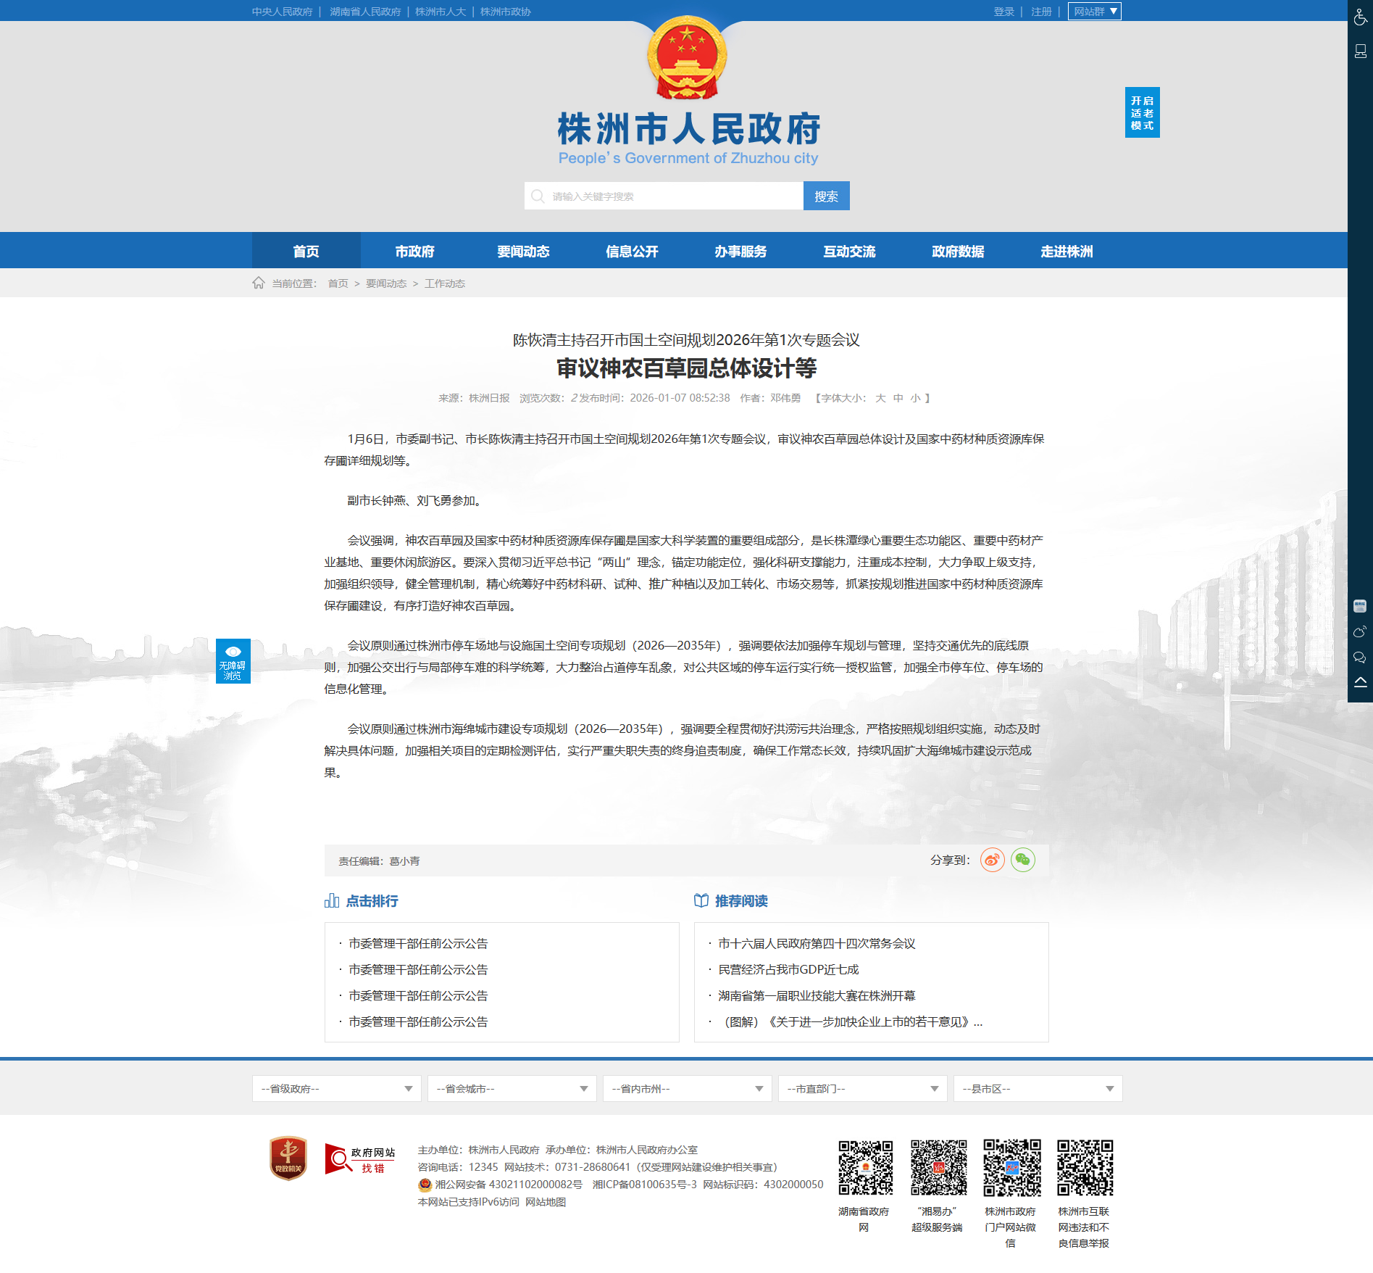Share article to WeChat
This screenshot has height=1273, width=1373.
(1022, 860)
